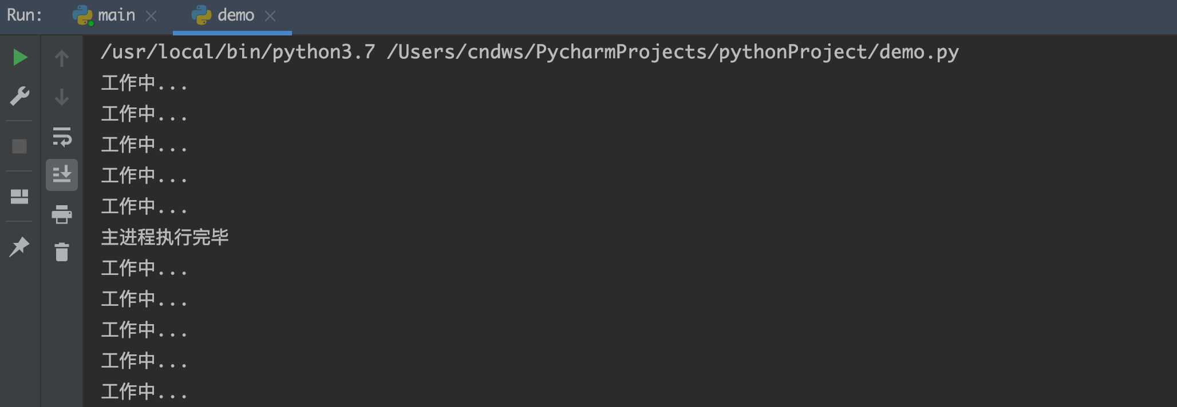
Task: Pin the current run tab
Action: (19, 247)
